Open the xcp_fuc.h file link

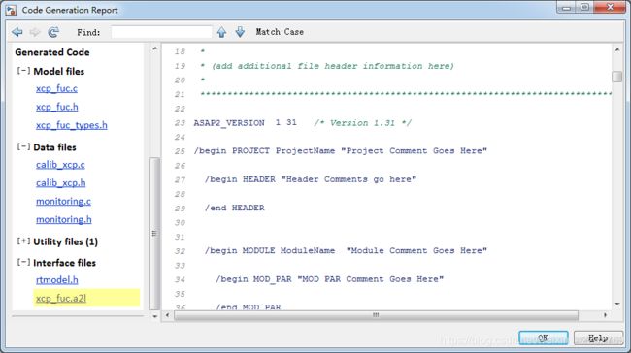pyautogui.click(x=56, y=107)
